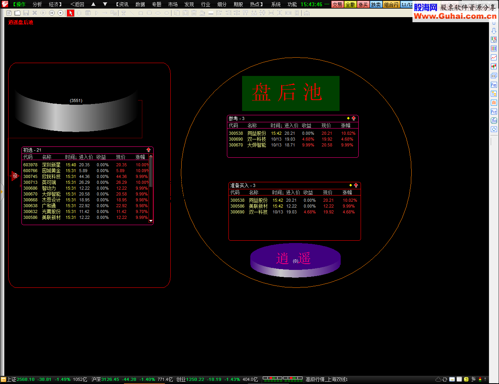Click the 全撤 cancel-all button
499x384 pixels.
pos(350,5)
